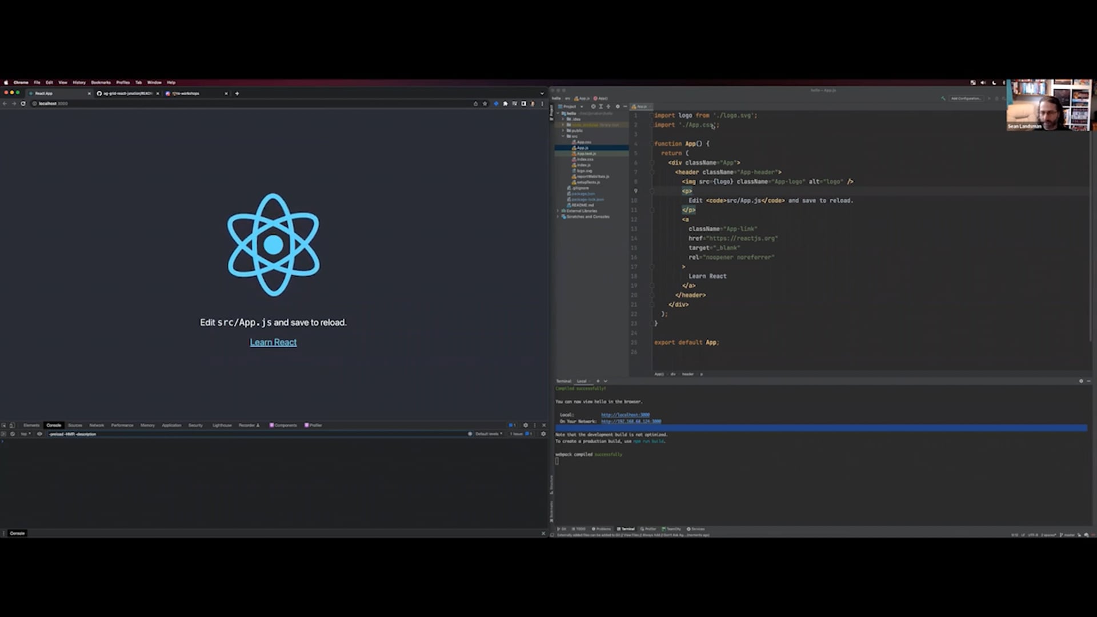Image resolution: width=1097 pixels, height=617 pixels.
Task: Expand the public folder in project tree
Action: (x=563, y=130)
